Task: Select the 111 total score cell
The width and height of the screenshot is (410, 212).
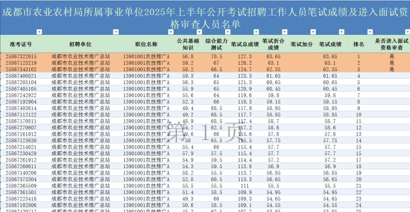Action: pyautogui.click(x=245, y=186)
